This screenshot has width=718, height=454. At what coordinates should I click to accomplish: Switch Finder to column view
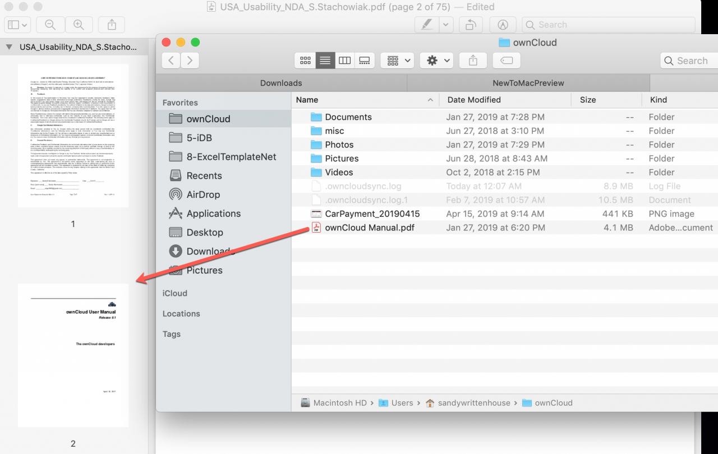point(345,61)
